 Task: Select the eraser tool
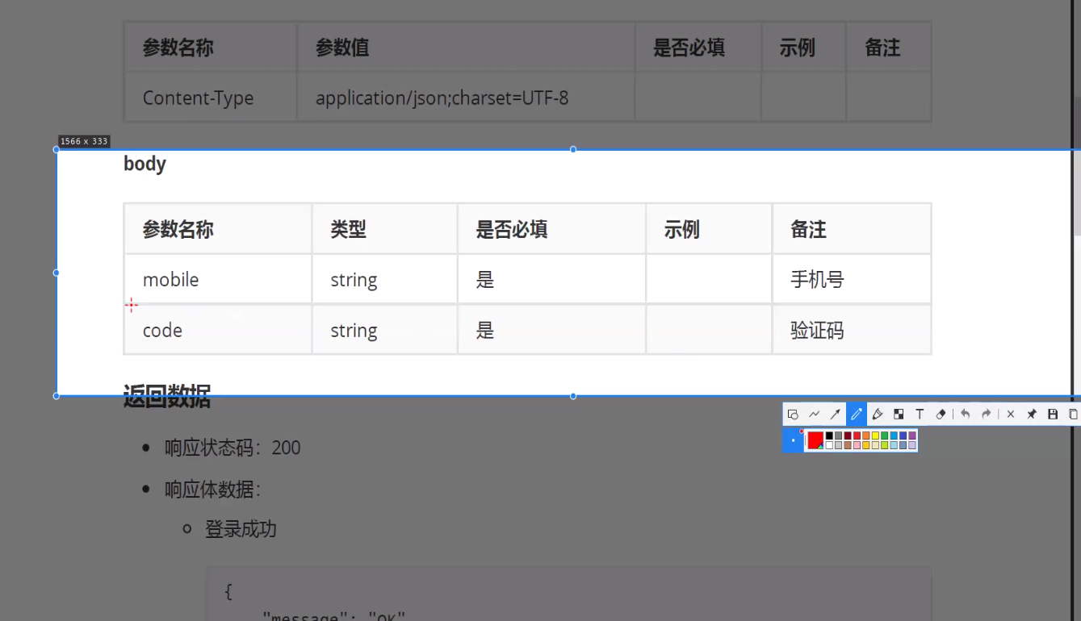tap(941, 414)
